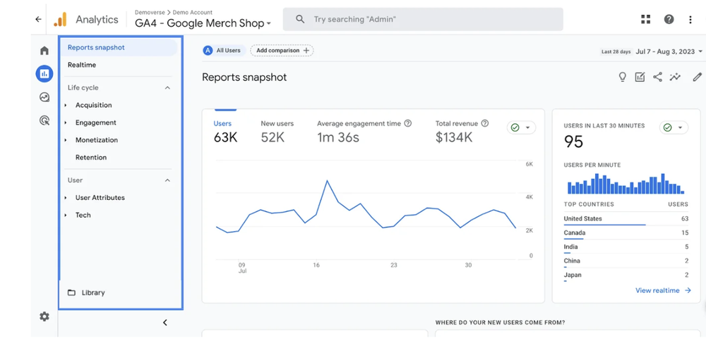This screenshot has height=338, width=706.
Task: Open the Users card data quality dropdown
Action: click(522, 127)
